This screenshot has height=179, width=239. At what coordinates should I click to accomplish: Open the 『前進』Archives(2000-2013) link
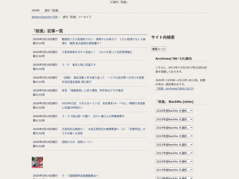coord(175,88)
